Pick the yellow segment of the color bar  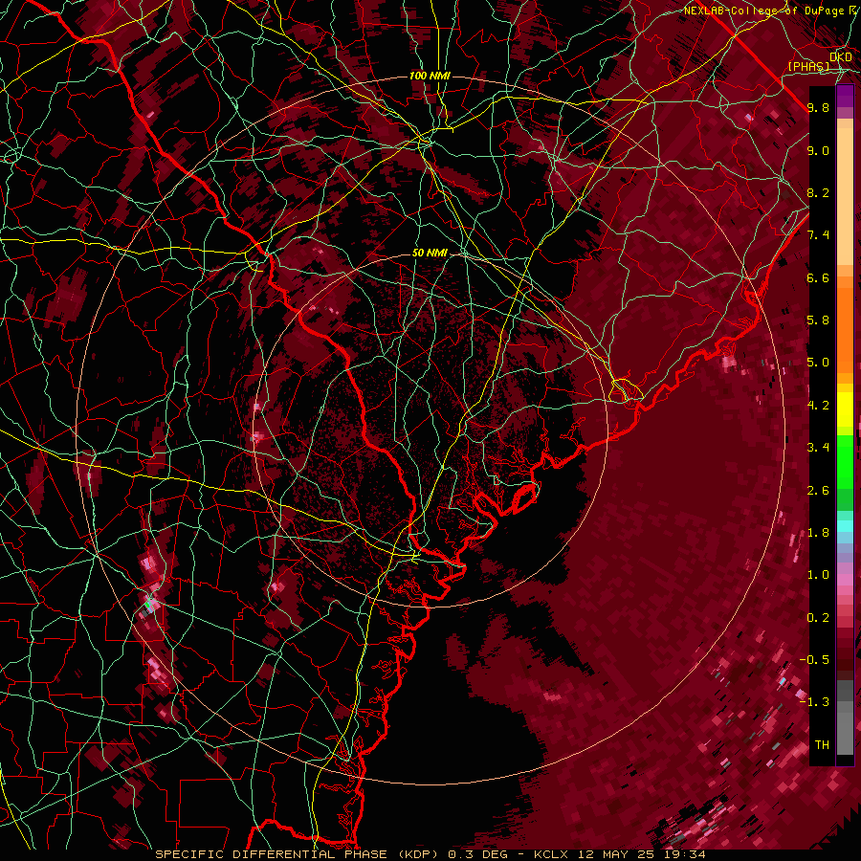(x=845, y=409)
